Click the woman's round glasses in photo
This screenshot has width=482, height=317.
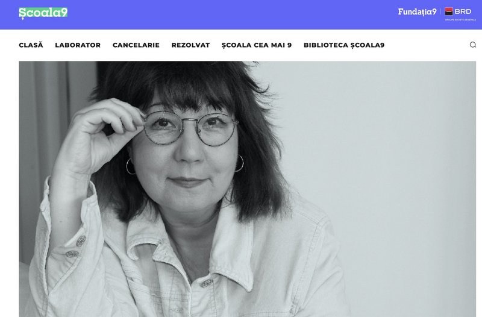click(190, 128)
